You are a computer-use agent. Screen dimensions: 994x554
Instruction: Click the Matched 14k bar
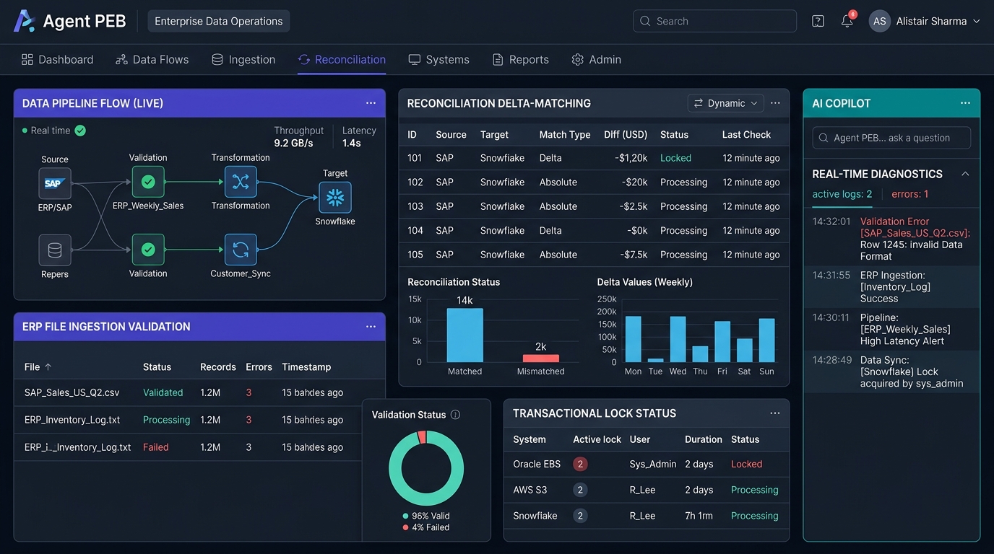[x=464, y=335]
